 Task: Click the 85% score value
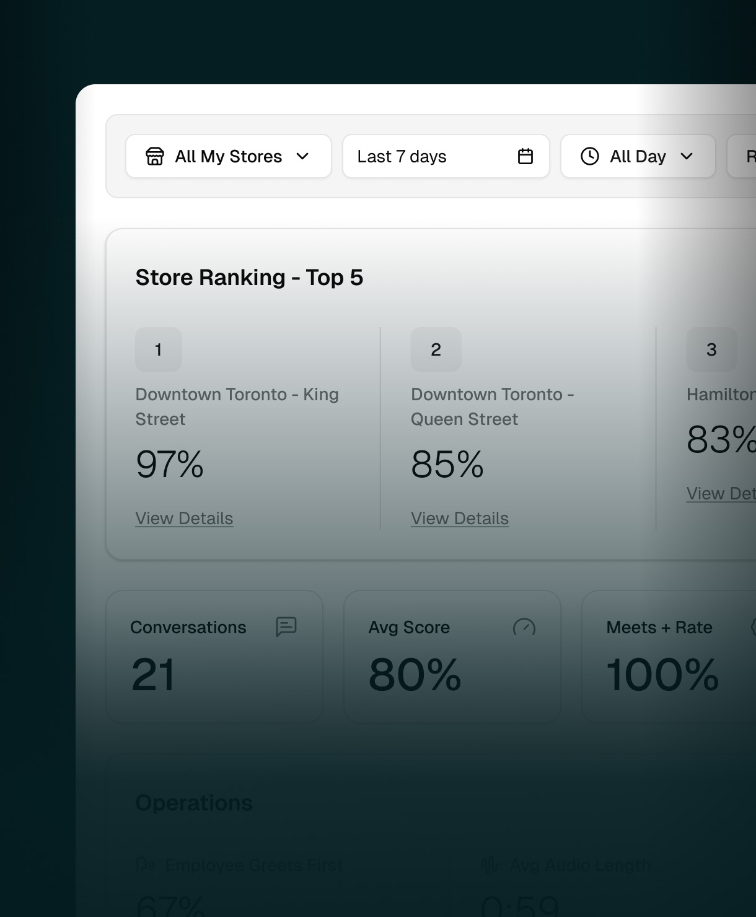click(x=447, y=464)
